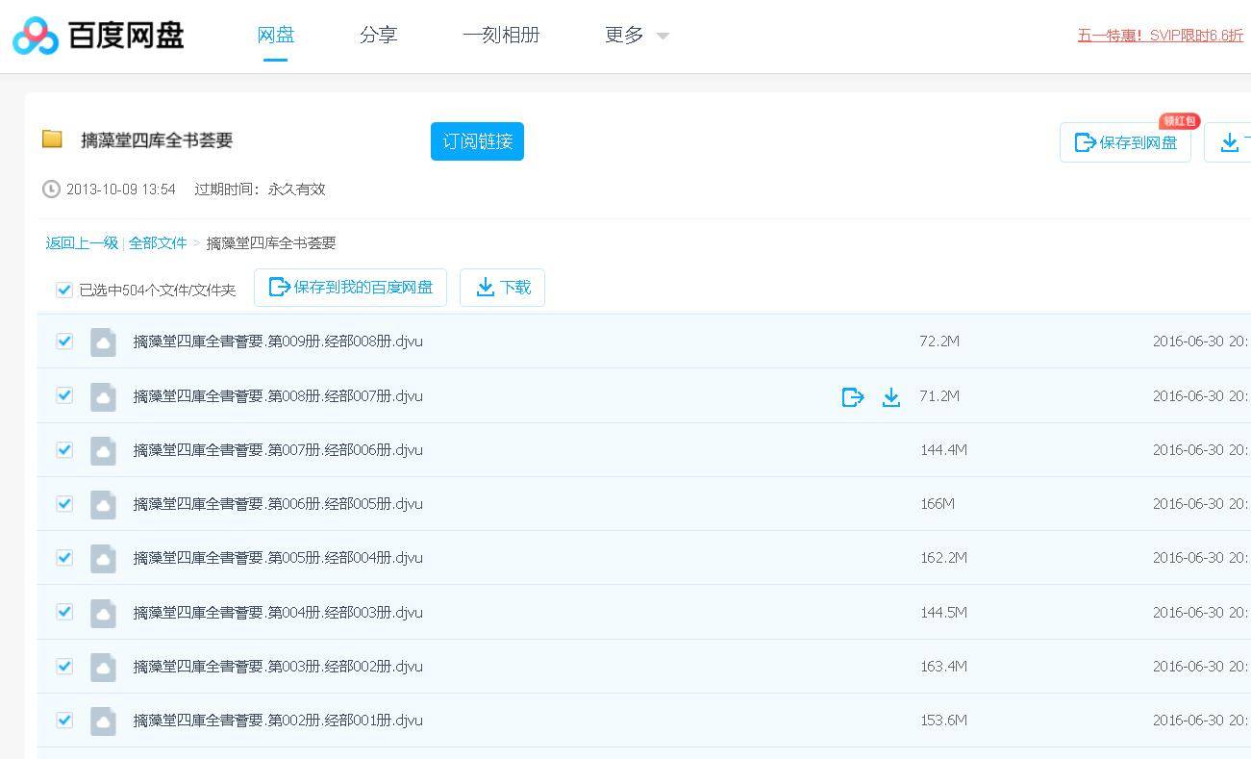Screen dimensions: 1251x759
Task: Click the save icon on the 第008册 row
Action: [x=852, y=397]
